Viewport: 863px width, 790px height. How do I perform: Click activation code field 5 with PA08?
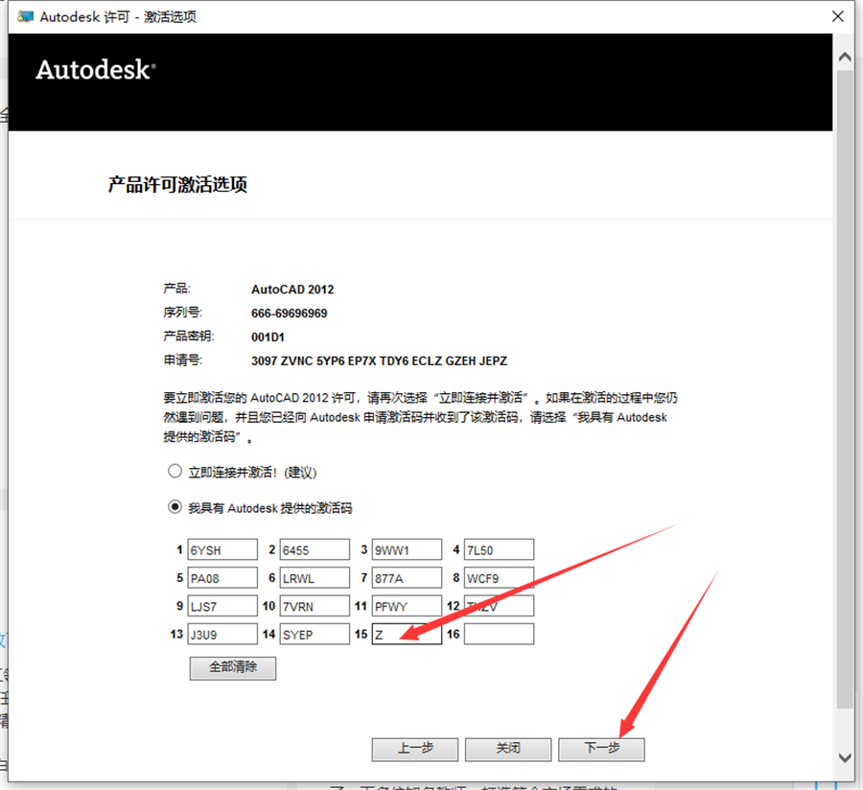coord(222,578)
